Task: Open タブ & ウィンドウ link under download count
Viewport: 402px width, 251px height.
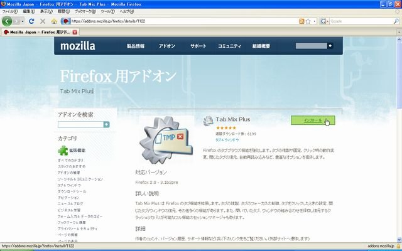Action: [227, 140]
